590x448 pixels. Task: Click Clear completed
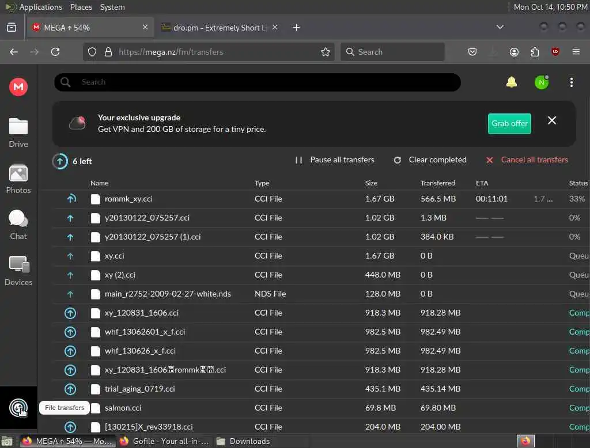point(430,160)
